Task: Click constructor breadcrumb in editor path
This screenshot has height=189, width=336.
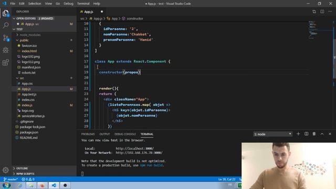Action: [x=133, y=19]
